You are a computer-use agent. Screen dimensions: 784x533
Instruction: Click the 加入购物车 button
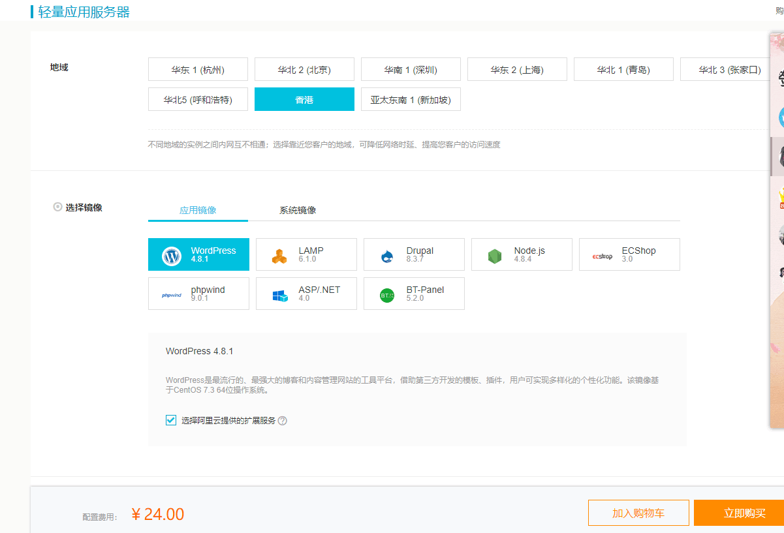click(638, 513)
